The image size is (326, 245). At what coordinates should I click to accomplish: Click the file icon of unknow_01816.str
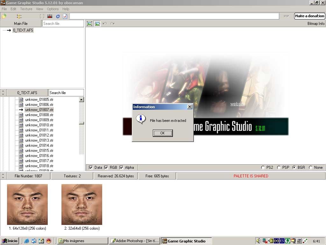point(21,156)
